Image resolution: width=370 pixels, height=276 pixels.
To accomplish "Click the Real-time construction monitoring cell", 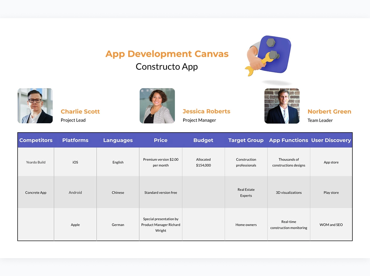I will (289, 225).
